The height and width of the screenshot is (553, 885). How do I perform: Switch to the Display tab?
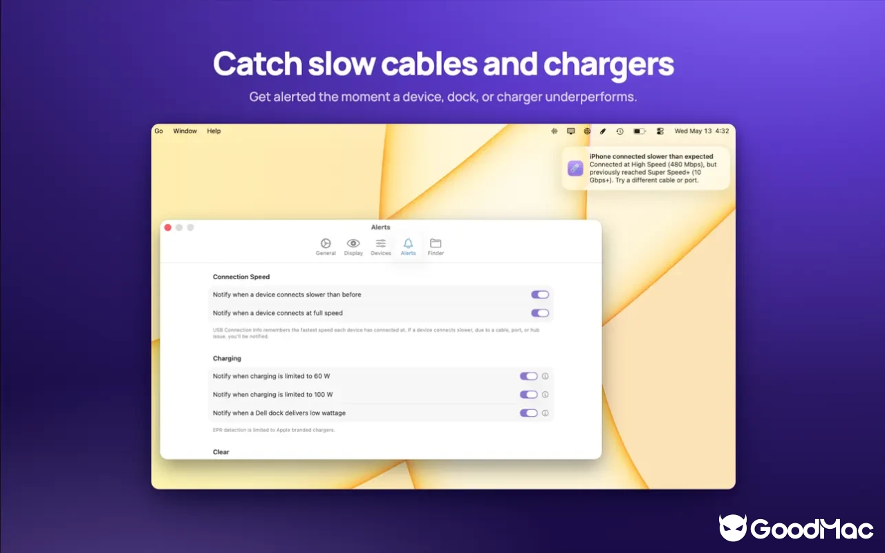pos(353,247)
